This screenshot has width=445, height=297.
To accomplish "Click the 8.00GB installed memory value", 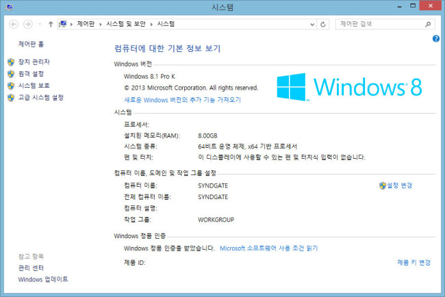I will point(207,136).
